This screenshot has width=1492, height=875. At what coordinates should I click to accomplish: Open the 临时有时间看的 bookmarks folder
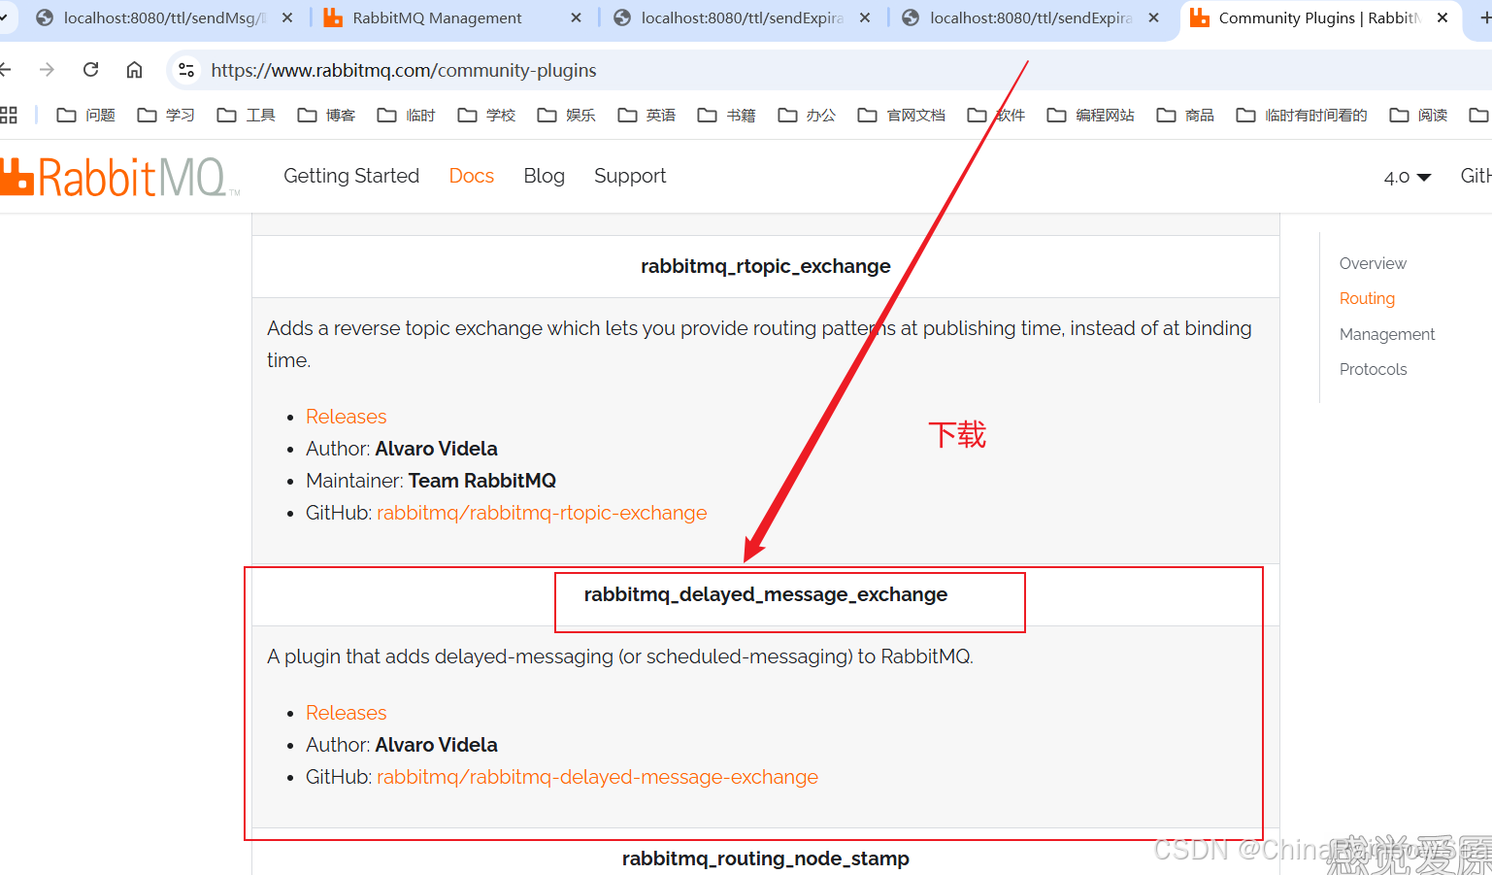pyautogui.click(x=1302, y=115)
